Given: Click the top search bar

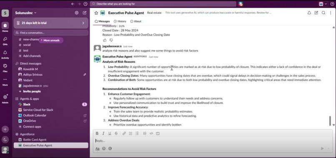Looking at the screenshot, I should click(x=163, y=4).
